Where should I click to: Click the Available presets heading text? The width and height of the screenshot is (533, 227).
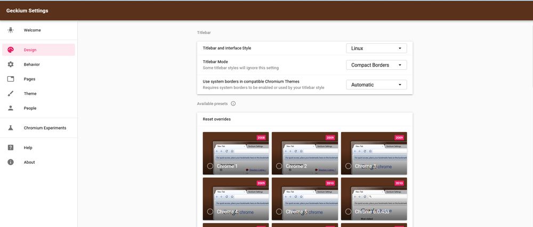click(x=213, y=104)
